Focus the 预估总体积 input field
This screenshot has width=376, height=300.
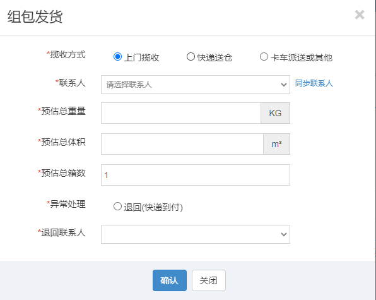(182, 144)
